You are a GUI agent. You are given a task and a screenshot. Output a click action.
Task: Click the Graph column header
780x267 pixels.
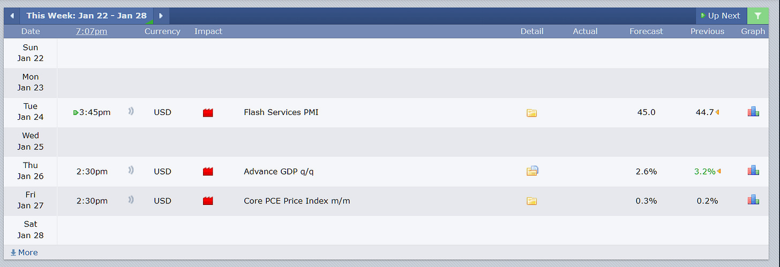coord(753,32)
